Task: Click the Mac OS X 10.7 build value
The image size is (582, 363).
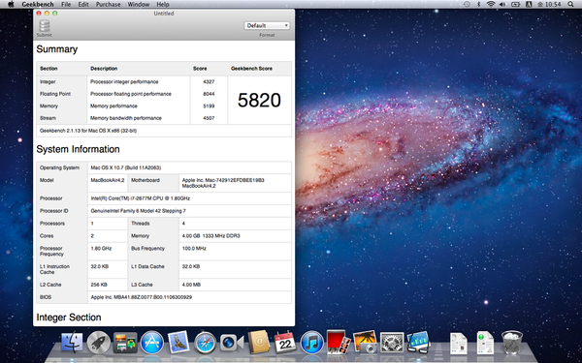Action: [126, 167]
